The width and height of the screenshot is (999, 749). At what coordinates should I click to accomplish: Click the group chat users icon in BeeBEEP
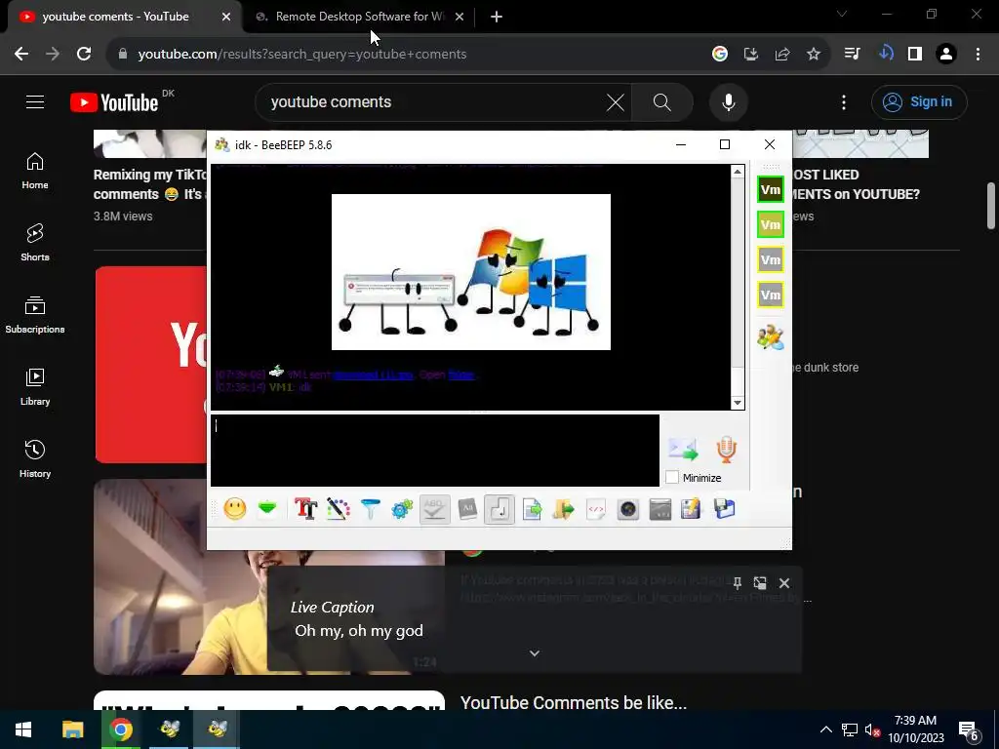pyautogui.click(x=771, y=336)
